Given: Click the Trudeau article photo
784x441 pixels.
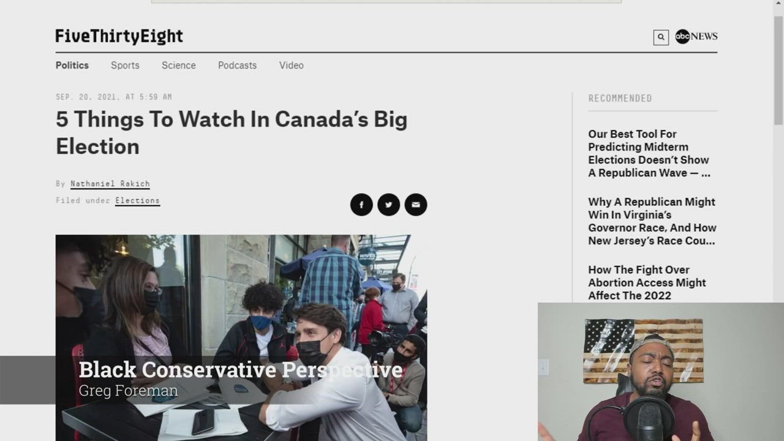Looking at the screenshot, I should click(x=241, y=337).
